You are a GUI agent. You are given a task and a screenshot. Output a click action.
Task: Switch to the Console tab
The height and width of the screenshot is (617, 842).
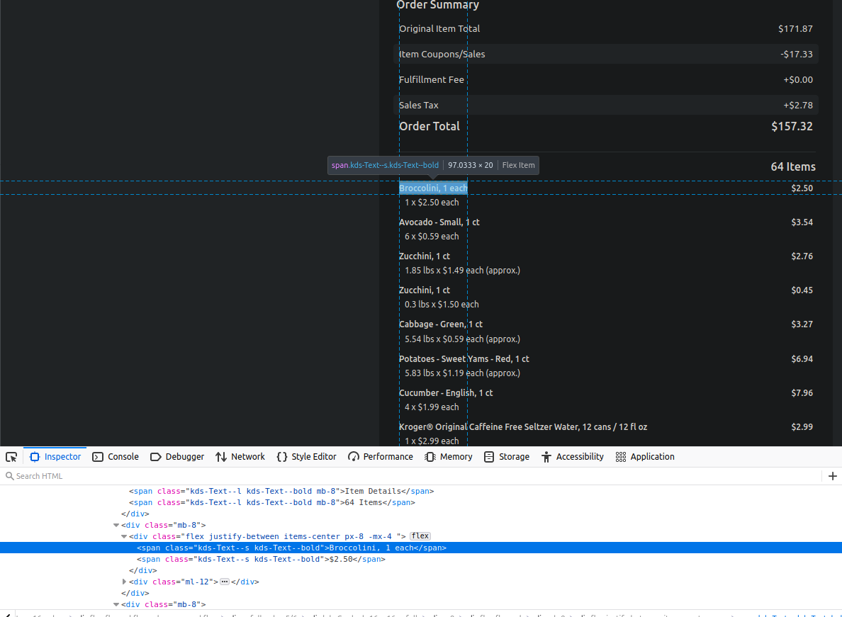[x=116, y=457]
